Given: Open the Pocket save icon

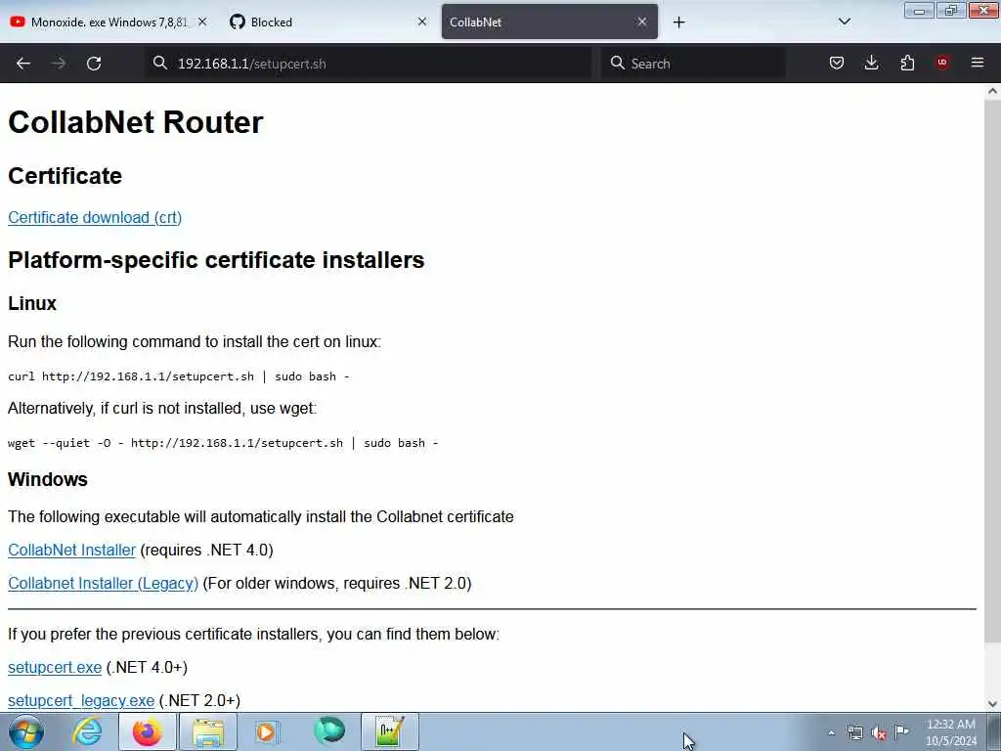Looking at the screenshot, I should coord(837,63).
